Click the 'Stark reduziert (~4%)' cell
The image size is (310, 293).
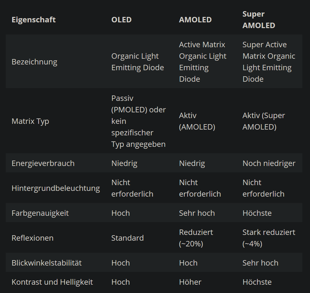[269, 238]
